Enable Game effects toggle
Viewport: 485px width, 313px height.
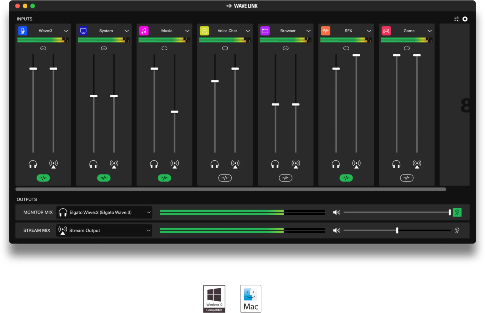(x=407, y=178)
